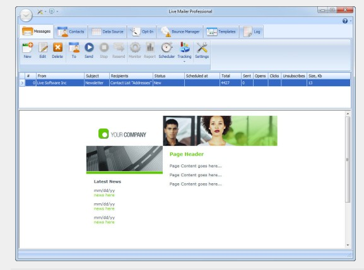364x270 pixels.
Task: Expand the help dropdown arrow next to question mark
Action: pos(351,21)
